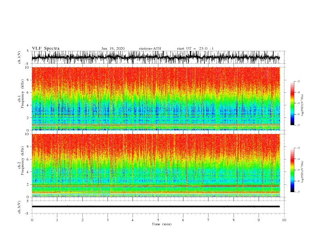Click the ch.1 frequency axis '2' tick label

[x=28, y=118]
